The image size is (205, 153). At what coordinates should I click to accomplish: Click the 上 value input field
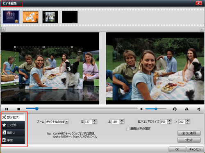[x=116, y=122]
